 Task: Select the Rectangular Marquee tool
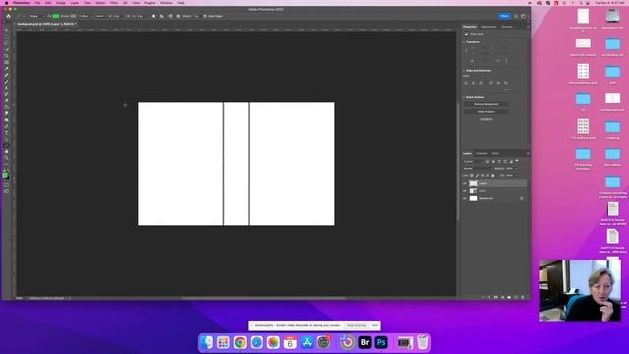pos(7,37)
